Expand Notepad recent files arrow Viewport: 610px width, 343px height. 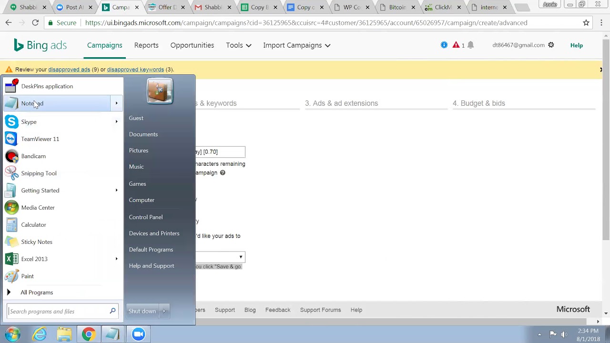[x=116, y=103]
